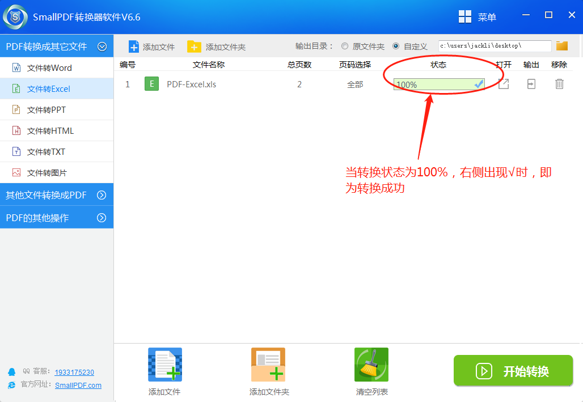
Task: Click the Word document icon in sidebar
Action: click(16, 67)
